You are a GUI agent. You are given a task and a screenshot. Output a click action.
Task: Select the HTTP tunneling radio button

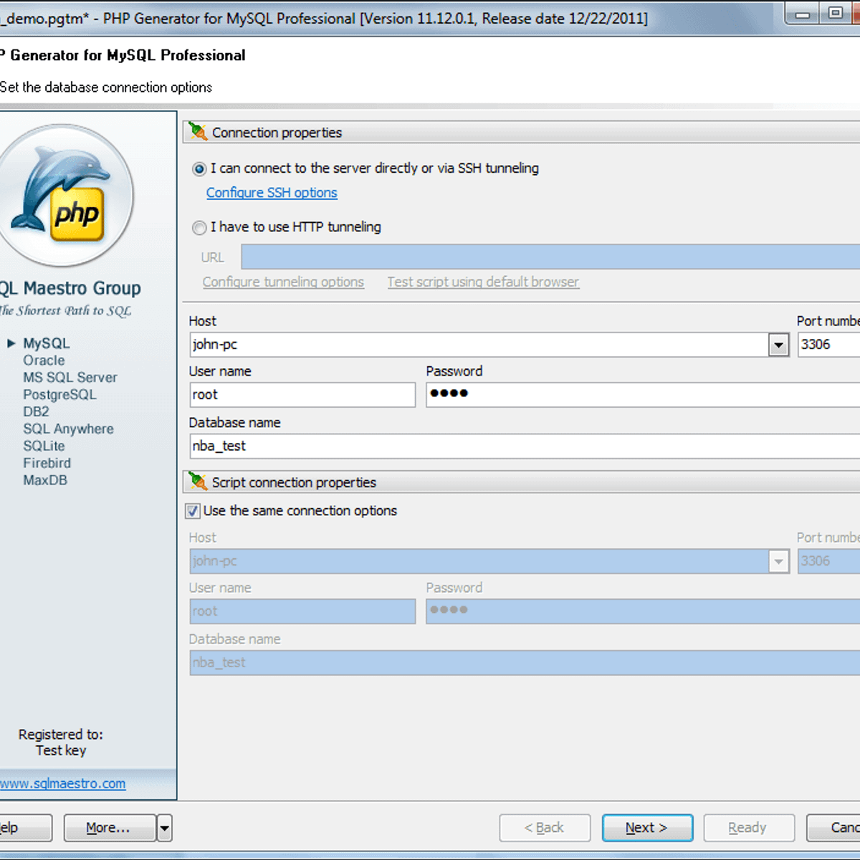[x=199, y=228]
